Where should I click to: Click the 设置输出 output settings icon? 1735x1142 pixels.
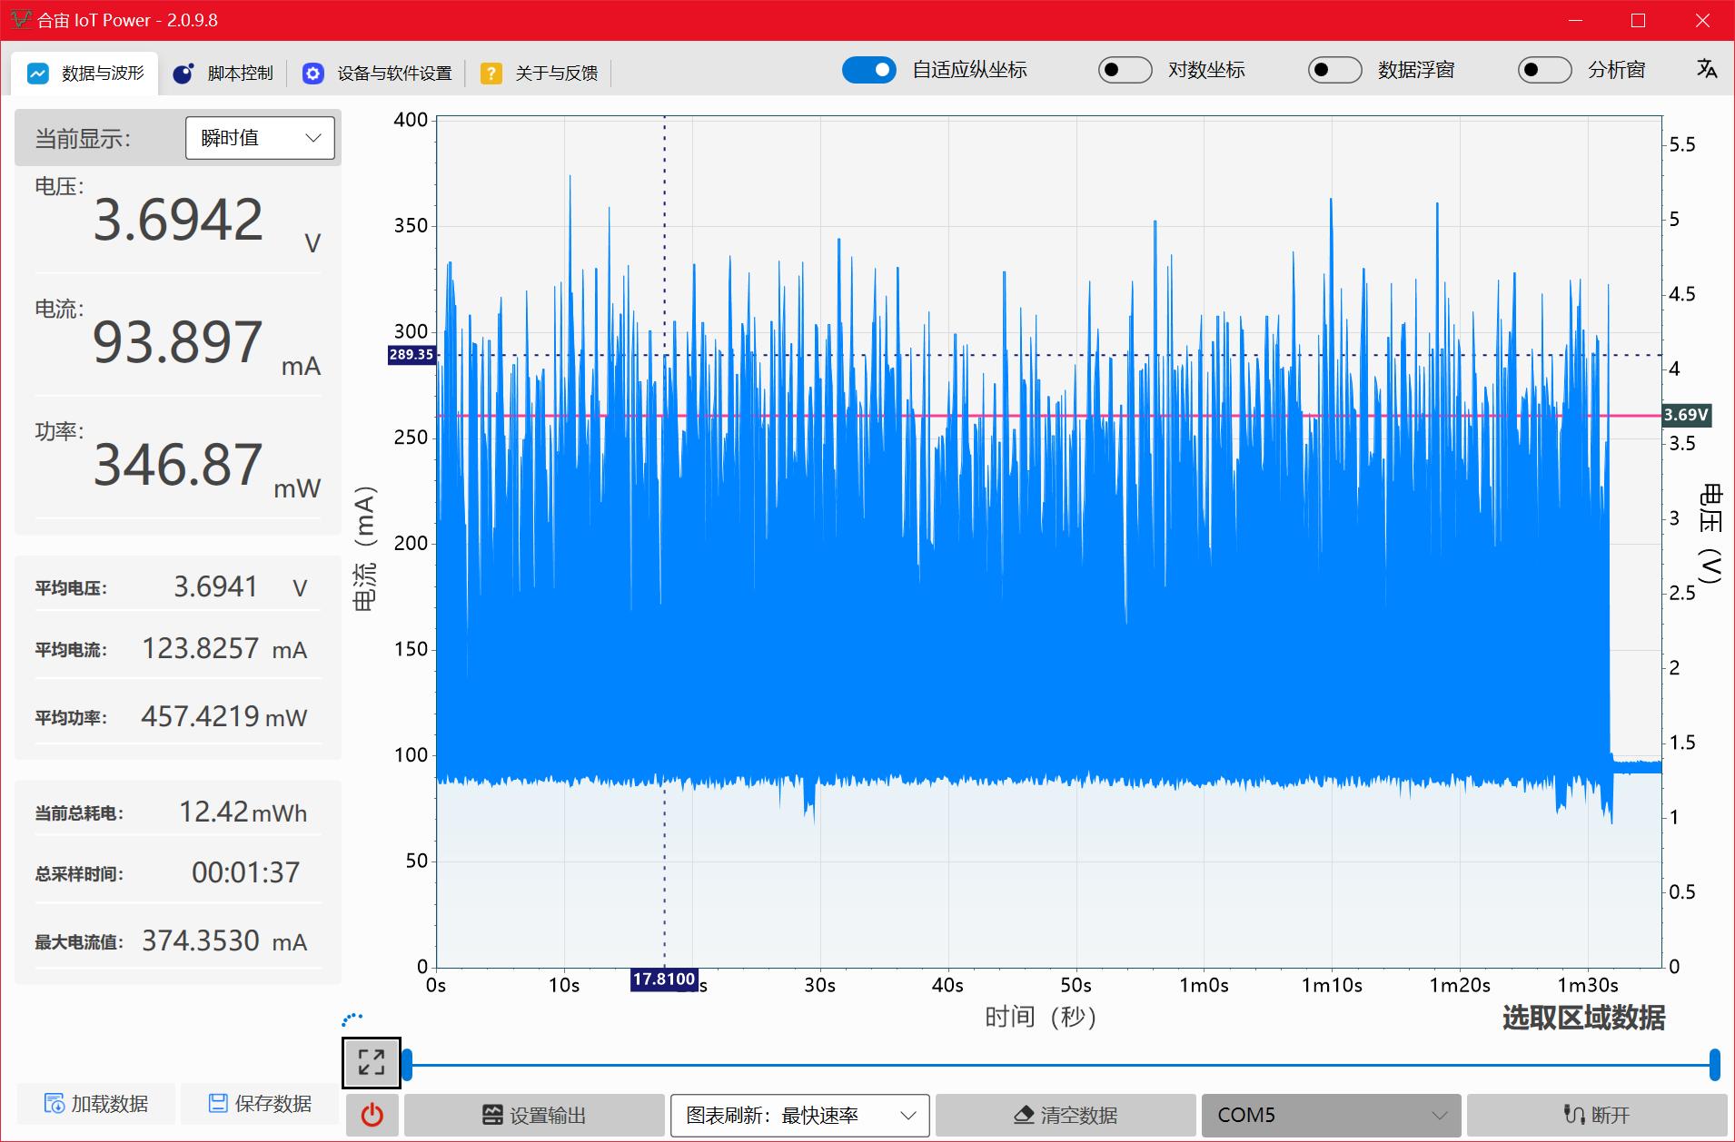click(493, 1116)
